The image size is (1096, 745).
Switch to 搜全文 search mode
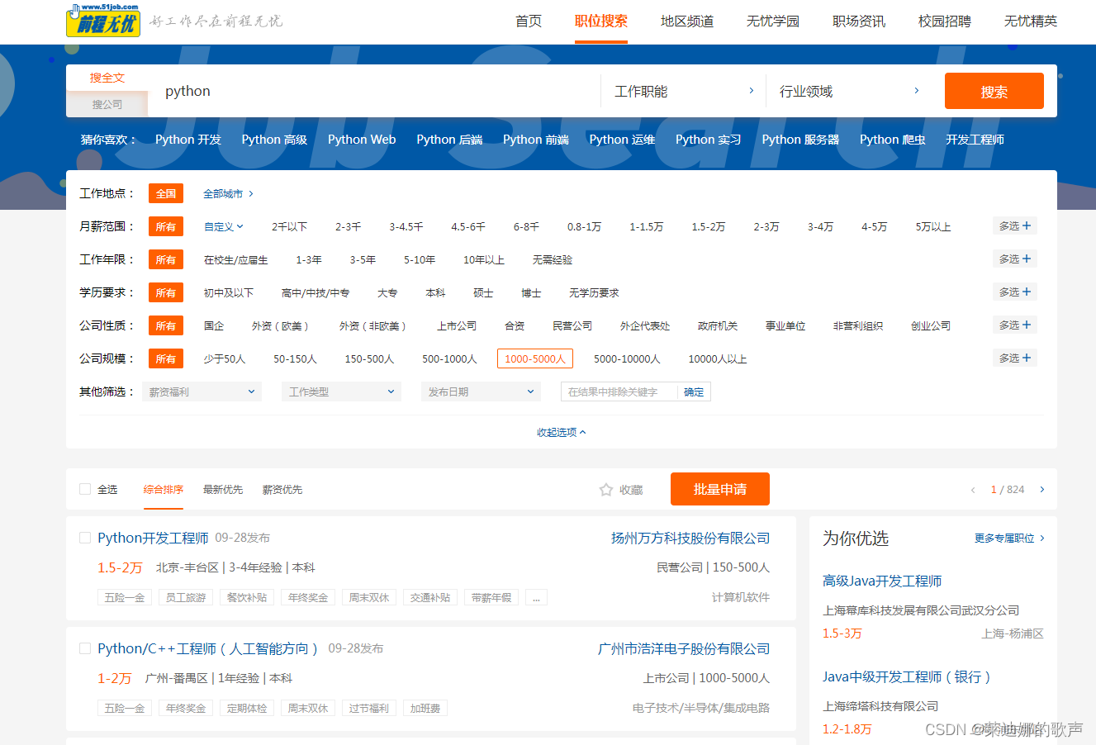[107, 78]
